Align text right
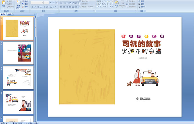Viewport: 194px width, 124px height. [x=67, y=7]
